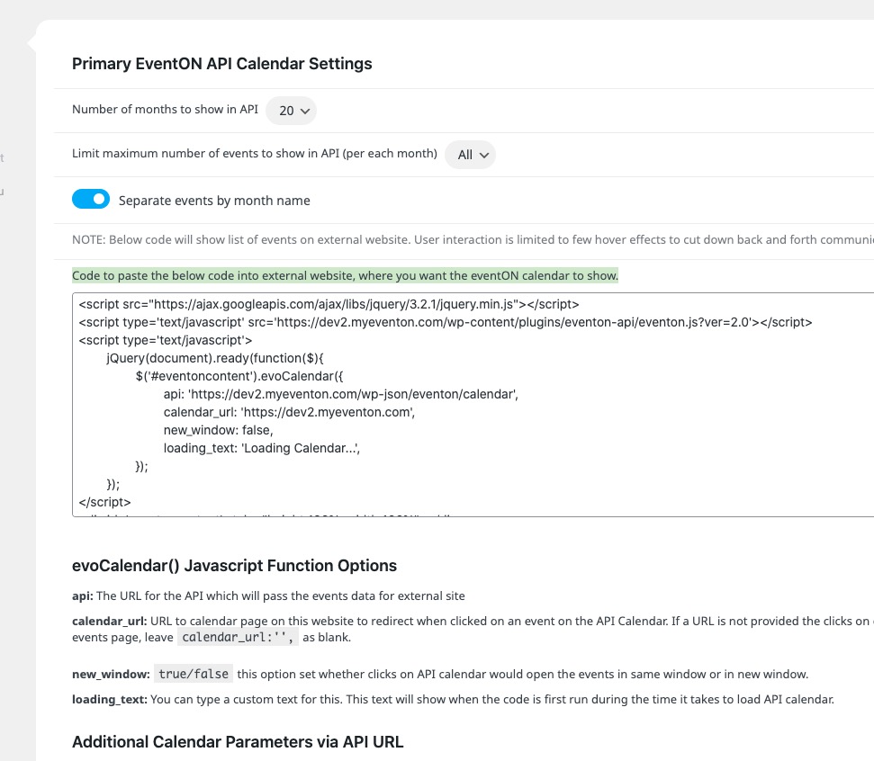This screenshot has width=874, height=761.
Task: Click the closing </script> tag in the code
Action: pos(104,502)
